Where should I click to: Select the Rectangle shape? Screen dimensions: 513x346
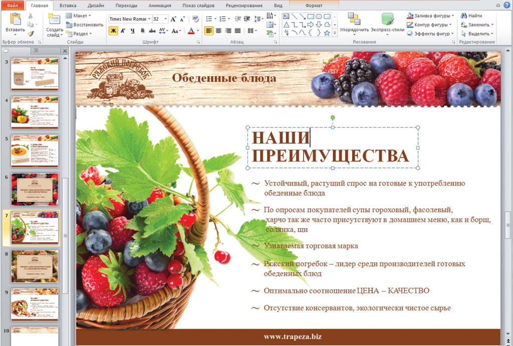click(311, 17)
